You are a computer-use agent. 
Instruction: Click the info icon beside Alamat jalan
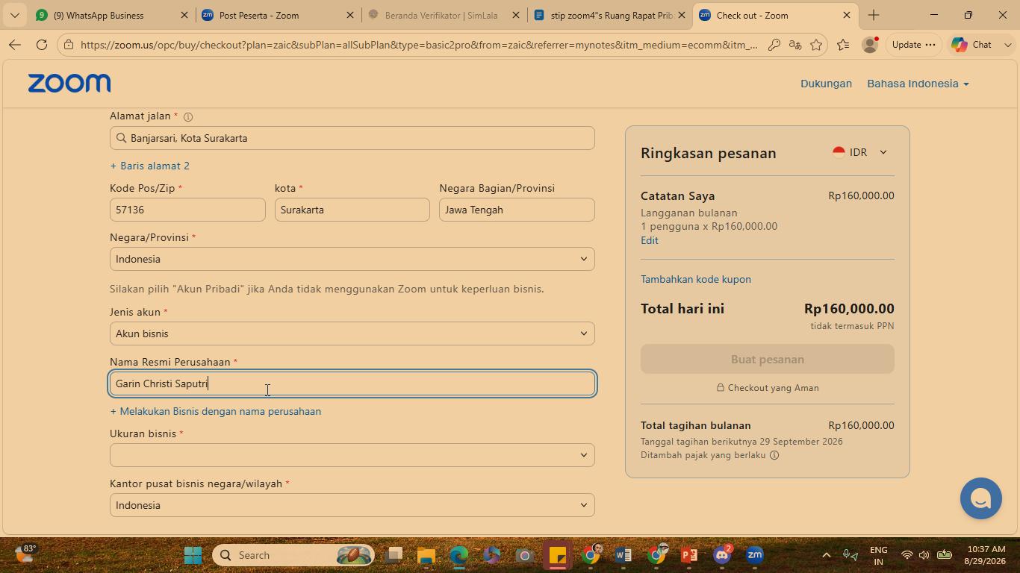[188, 117]
